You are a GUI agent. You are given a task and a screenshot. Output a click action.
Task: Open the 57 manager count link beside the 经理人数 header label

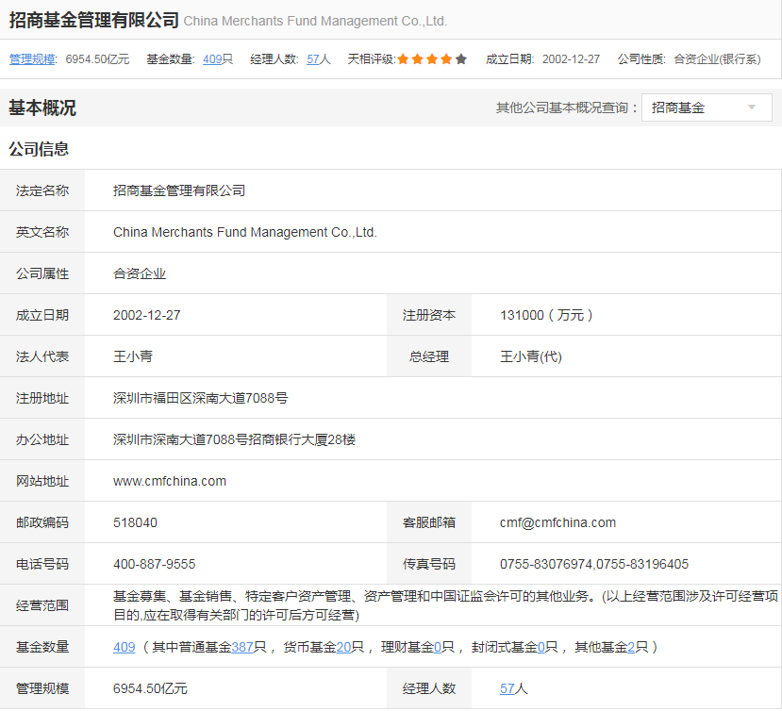click(x=313, y=58)
